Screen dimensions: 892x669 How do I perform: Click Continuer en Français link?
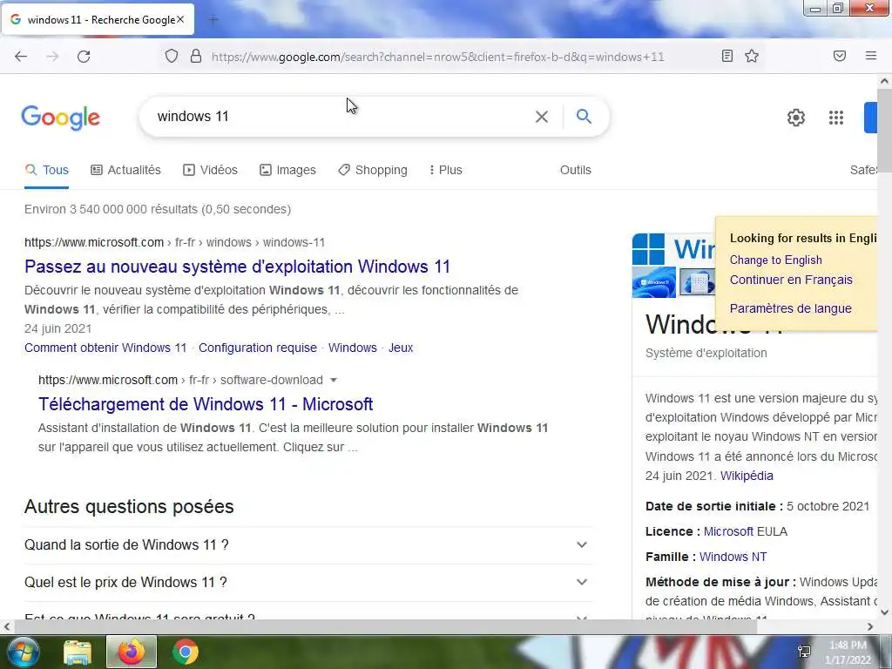click(x=791, y=280)
